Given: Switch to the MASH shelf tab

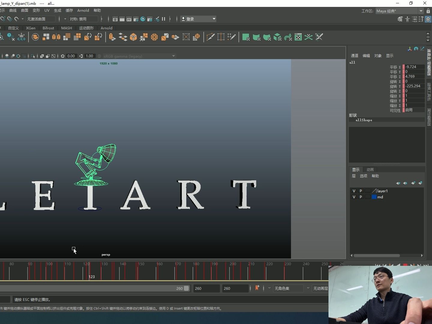Looking at the screenshot, I should 66,28.
